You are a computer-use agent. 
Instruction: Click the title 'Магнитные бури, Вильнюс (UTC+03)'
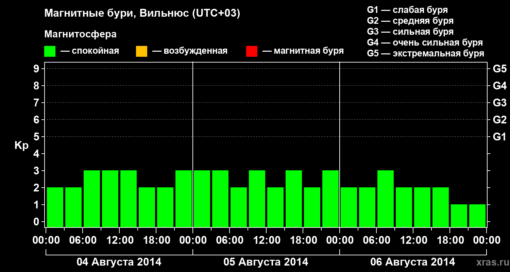pos(142,14)
